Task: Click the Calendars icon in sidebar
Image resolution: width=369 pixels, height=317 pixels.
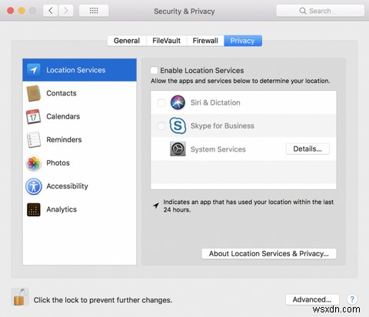Action: click(x=33, y=116)
